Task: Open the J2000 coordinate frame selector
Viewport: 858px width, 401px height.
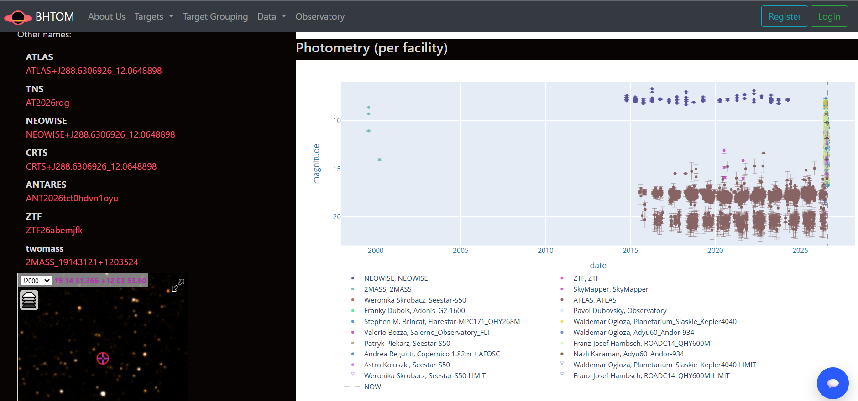Action: [x=36, y=280]
